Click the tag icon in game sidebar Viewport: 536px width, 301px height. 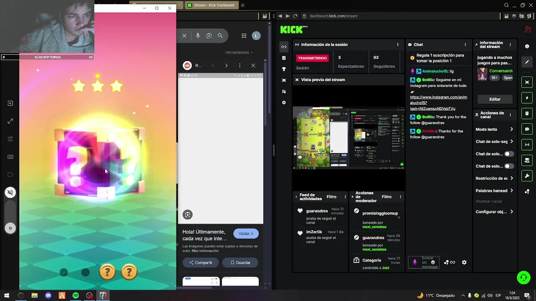tap(10, 175)
